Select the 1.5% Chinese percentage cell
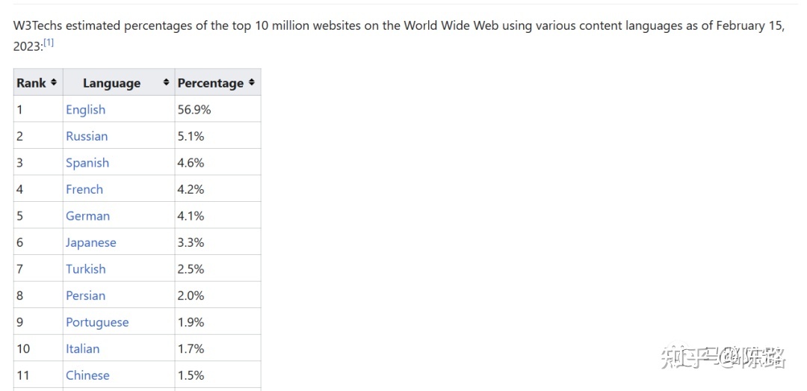The width and height of the screenshot is (807, 391). click(x=217, y=375)
